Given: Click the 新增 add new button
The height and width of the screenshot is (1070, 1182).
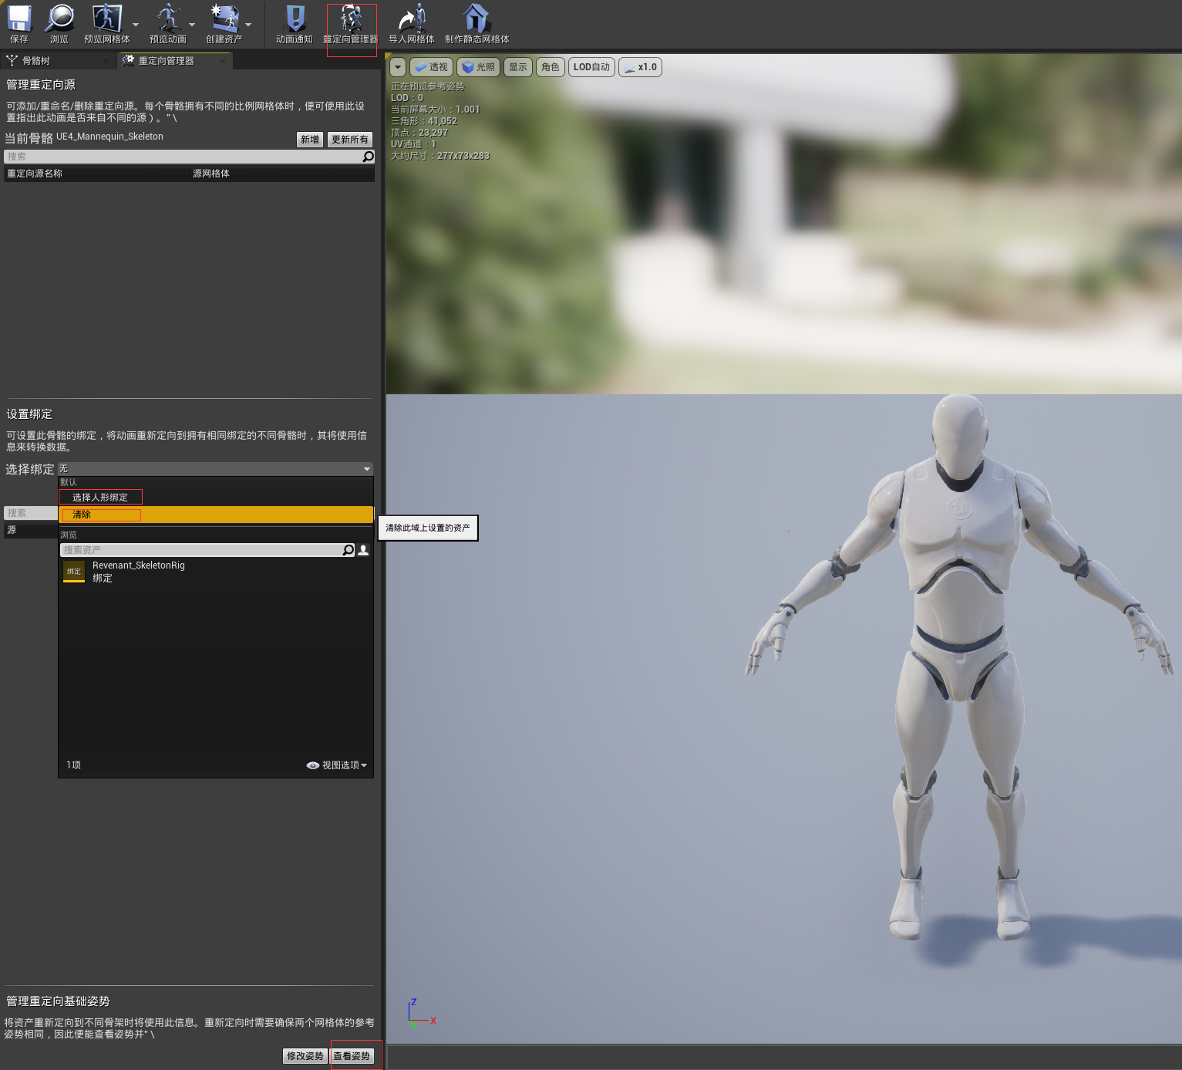Looking at the screenshot, I should coord(310,140).
